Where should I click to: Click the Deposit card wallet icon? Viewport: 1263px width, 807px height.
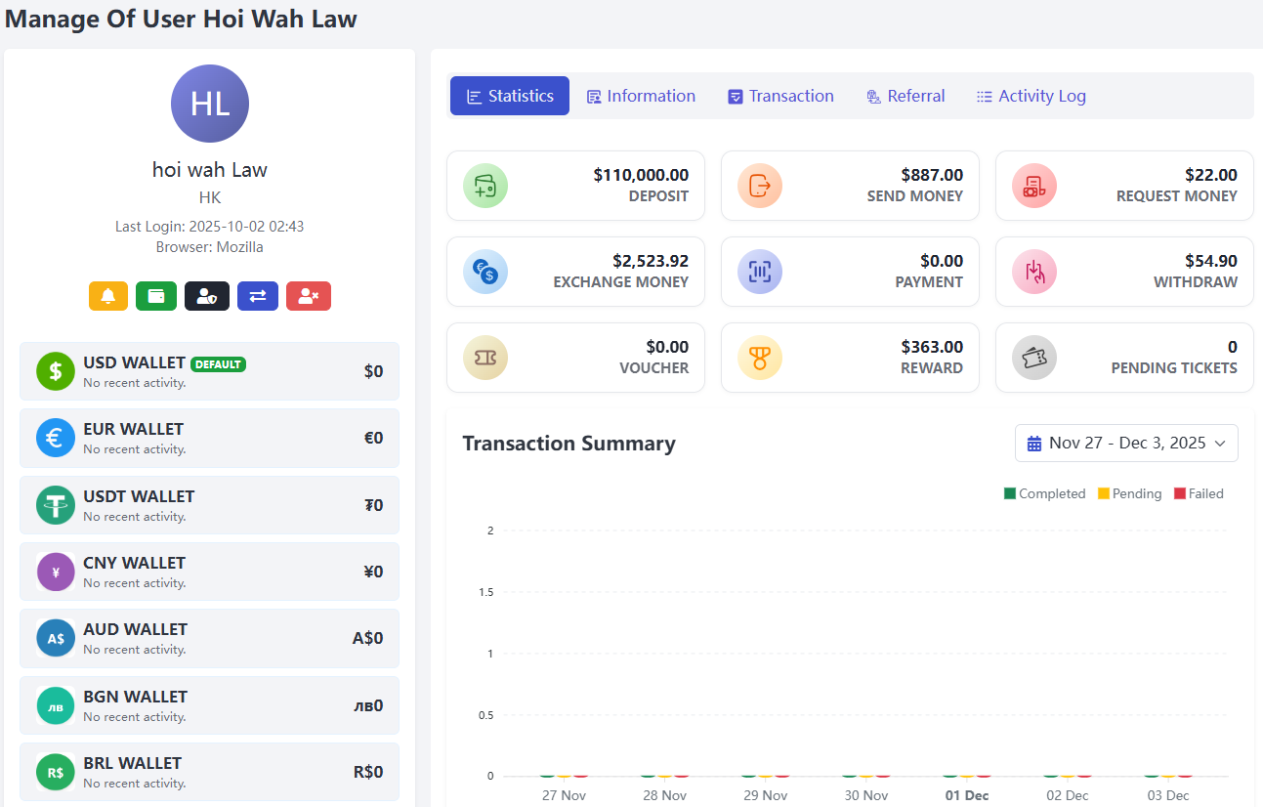point(485,186)
